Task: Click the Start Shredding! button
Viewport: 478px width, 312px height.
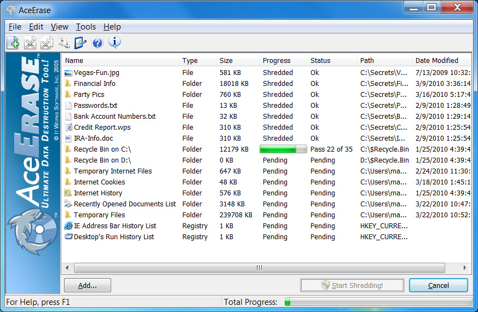Action: point(352,285)
